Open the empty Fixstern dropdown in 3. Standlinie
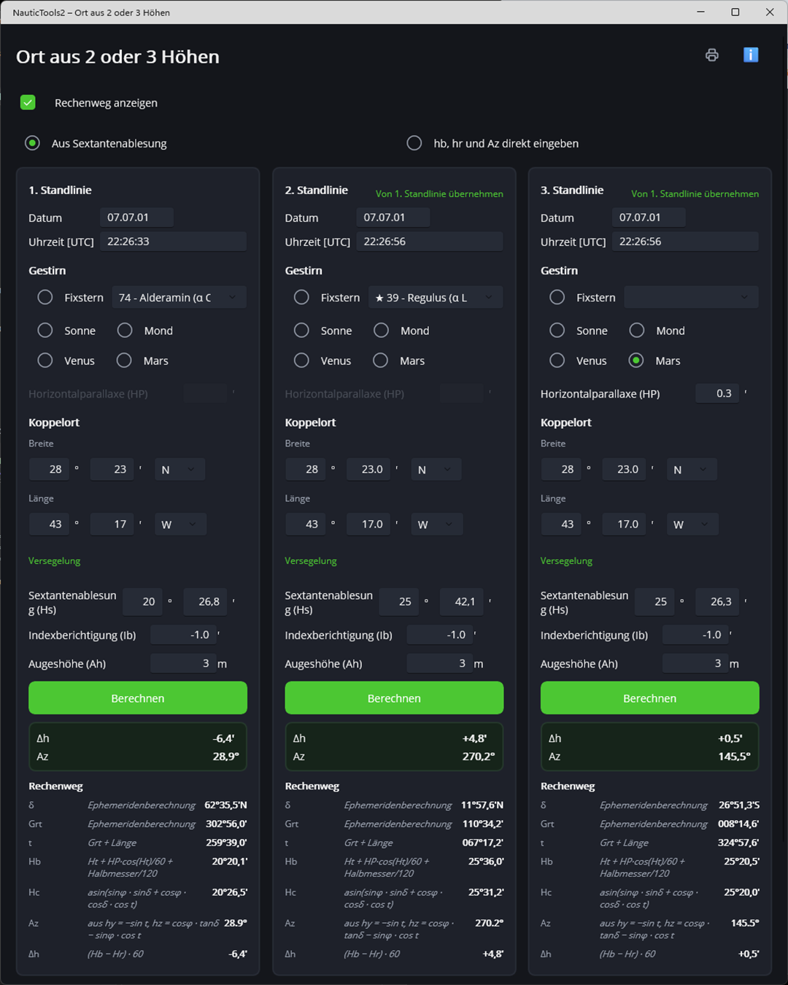The width and height of the screenshot is (788, 985). 691,298
